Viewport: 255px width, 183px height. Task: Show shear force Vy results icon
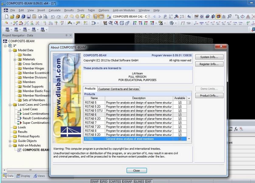pos(207,23)
